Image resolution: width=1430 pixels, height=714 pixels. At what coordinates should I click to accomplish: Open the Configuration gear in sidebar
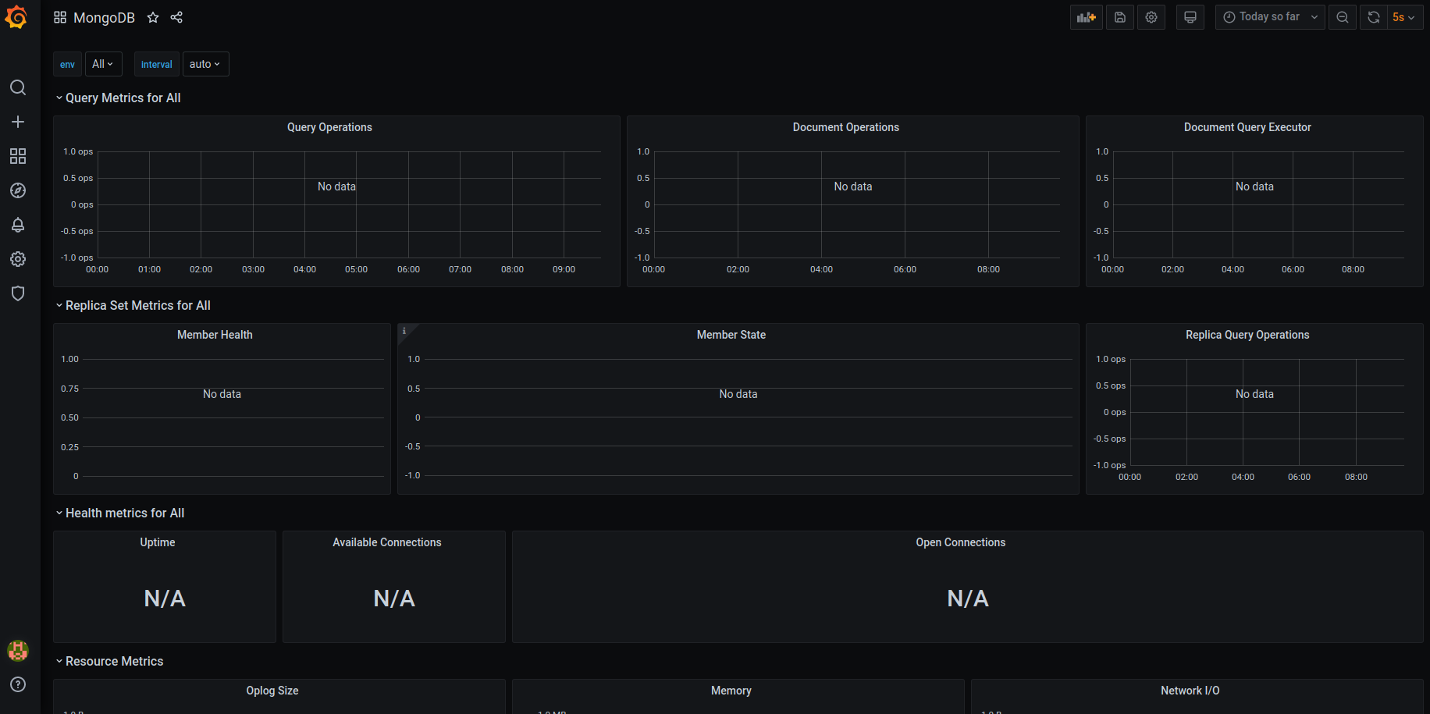(x=18, y=259)
